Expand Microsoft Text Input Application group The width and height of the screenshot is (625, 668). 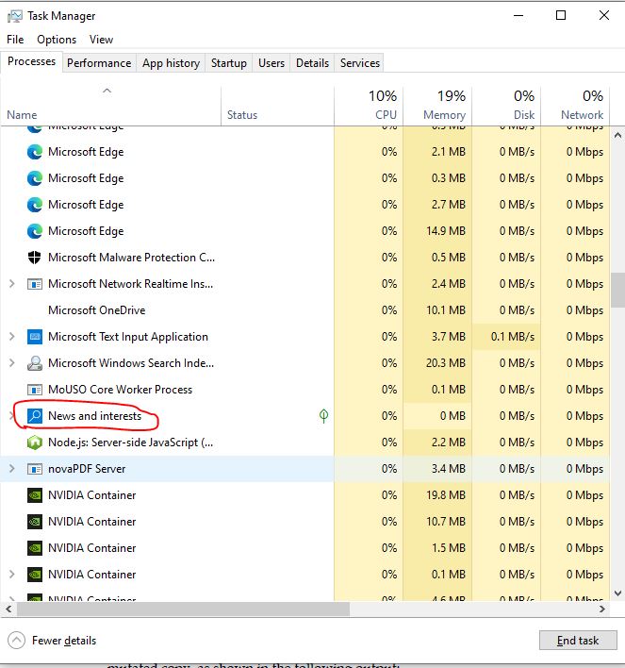click(x=12, y=337)
